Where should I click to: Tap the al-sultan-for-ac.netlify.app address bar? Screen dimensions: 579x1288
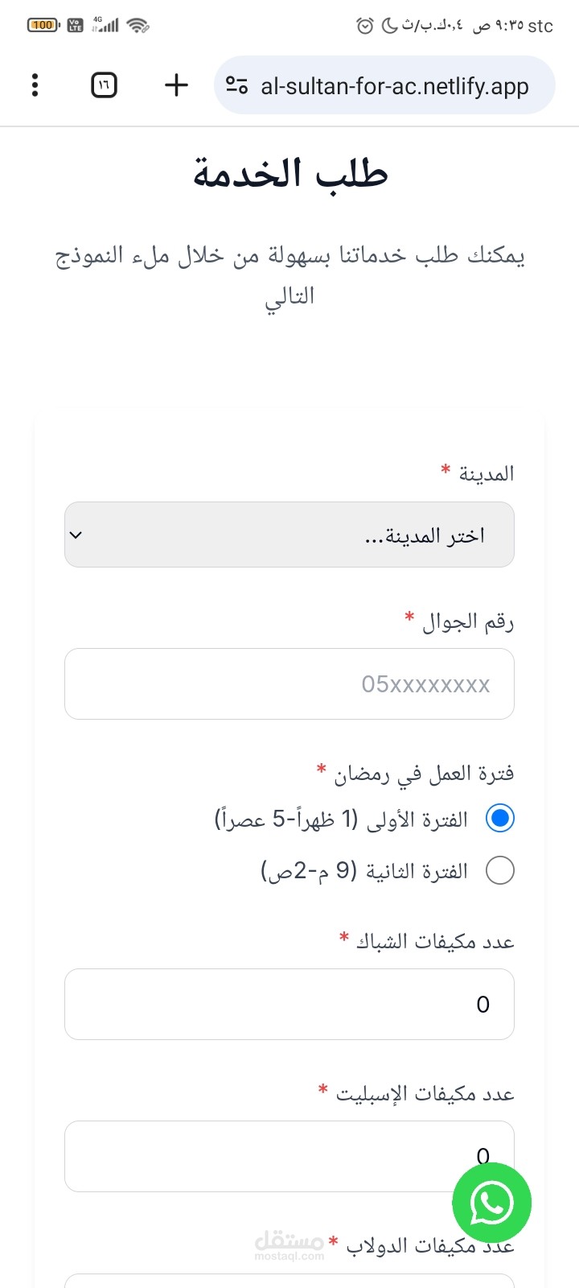click(394, 85)
